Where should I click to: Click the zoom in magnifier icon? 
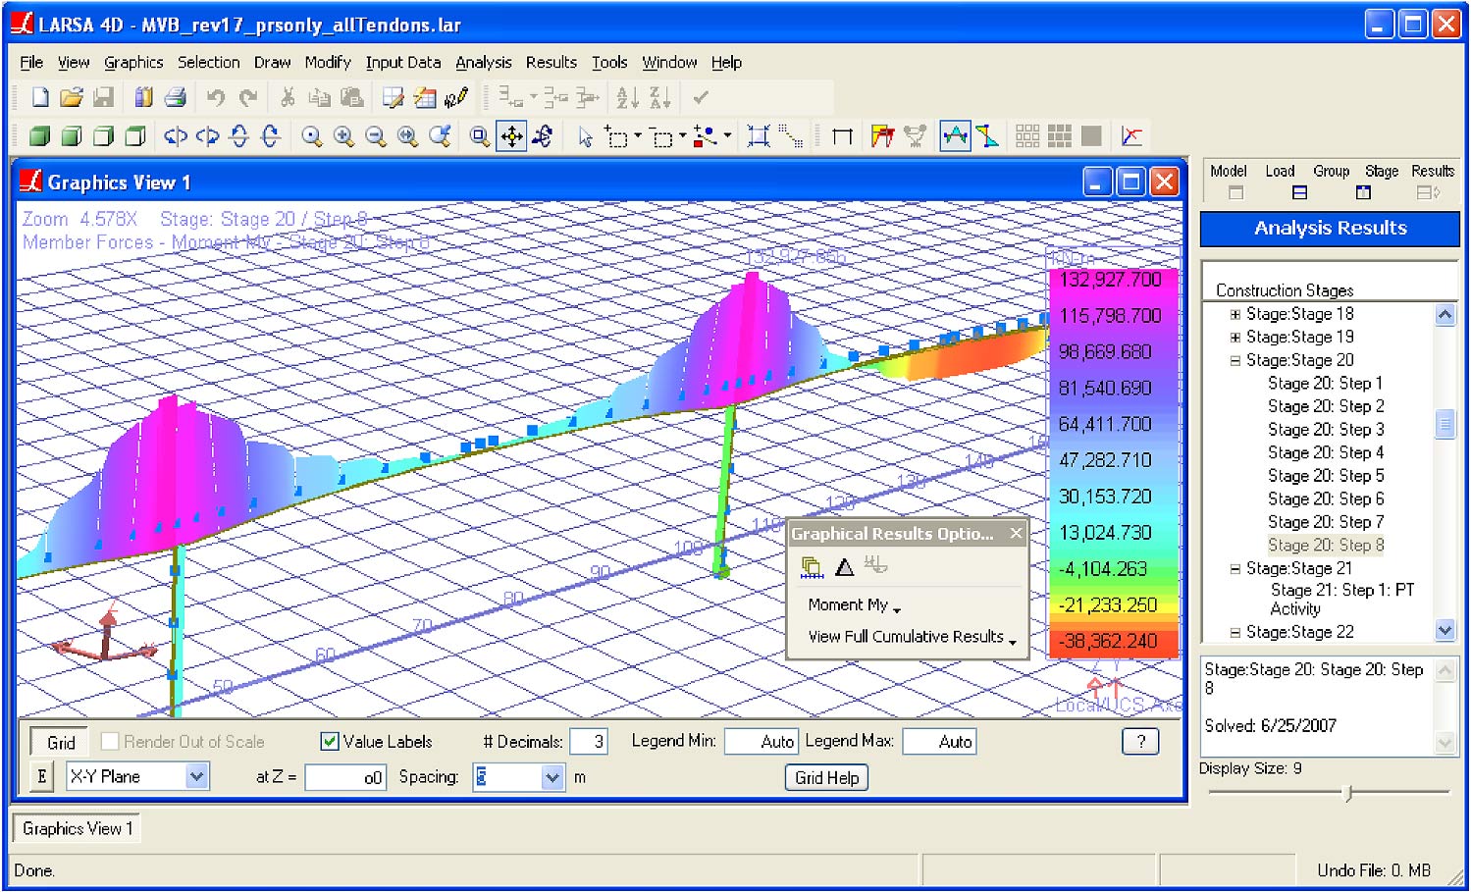click(x=343, y=136)
